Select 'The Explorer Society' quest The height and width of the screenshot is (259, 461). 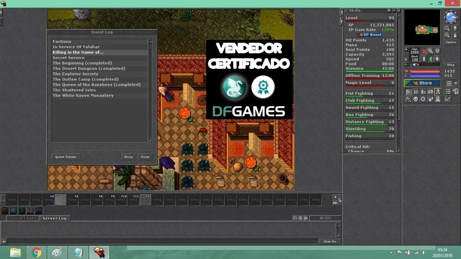click(x=100, y=74)
